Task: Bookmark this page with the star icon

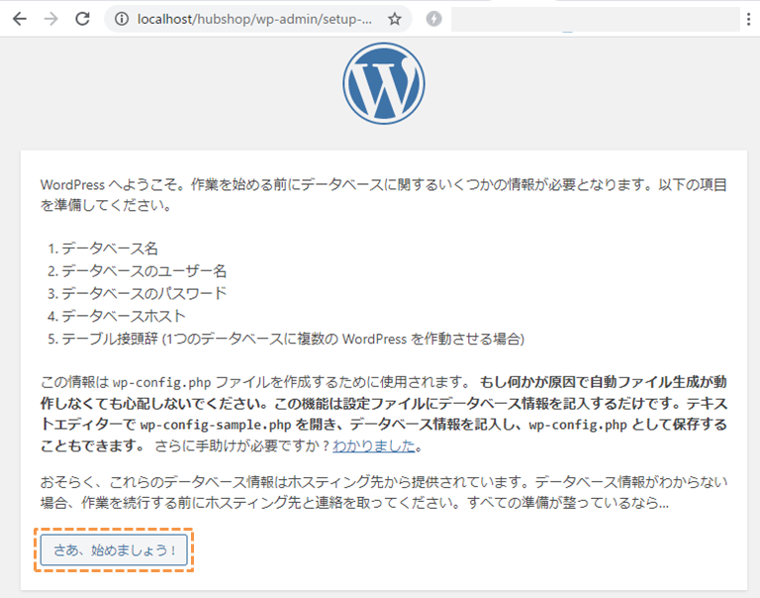Action: pyautogui.click(x=395, y=19)
